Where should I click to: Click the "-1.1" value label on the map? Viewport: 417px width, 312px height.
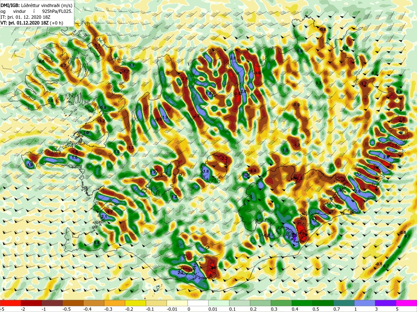click(97, 45)
